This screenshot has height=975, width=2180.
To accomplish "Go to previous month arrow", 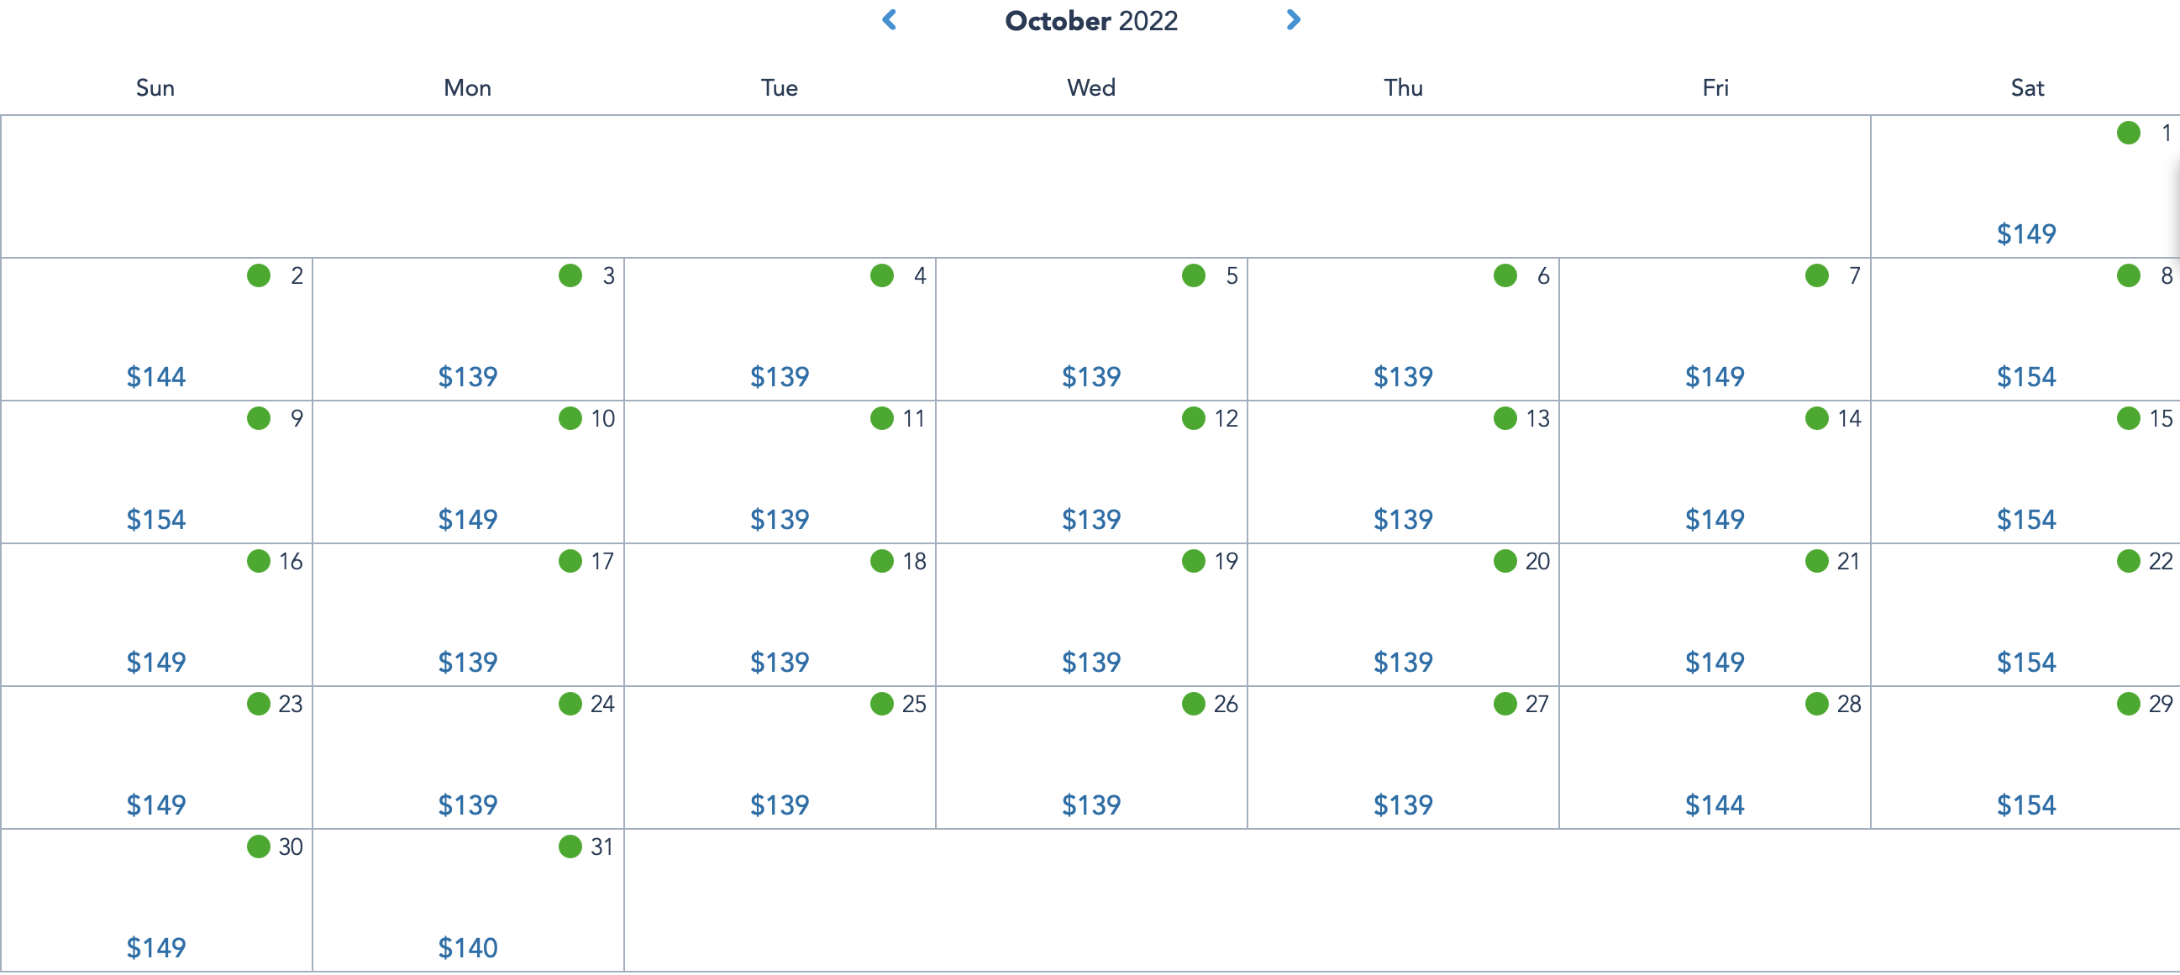I will [889, 20].
